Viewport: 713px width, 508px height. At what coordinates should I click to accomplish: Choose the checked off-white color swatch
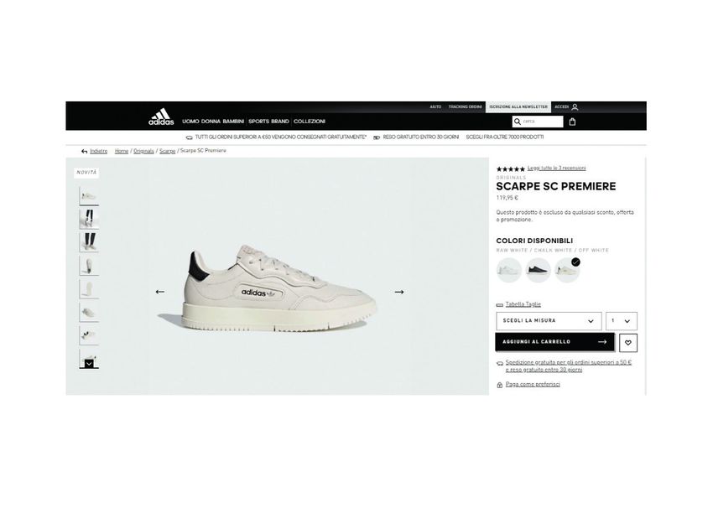[567, 270]
